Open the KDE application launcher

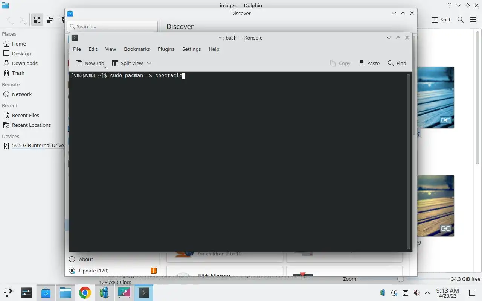(8, 292)
